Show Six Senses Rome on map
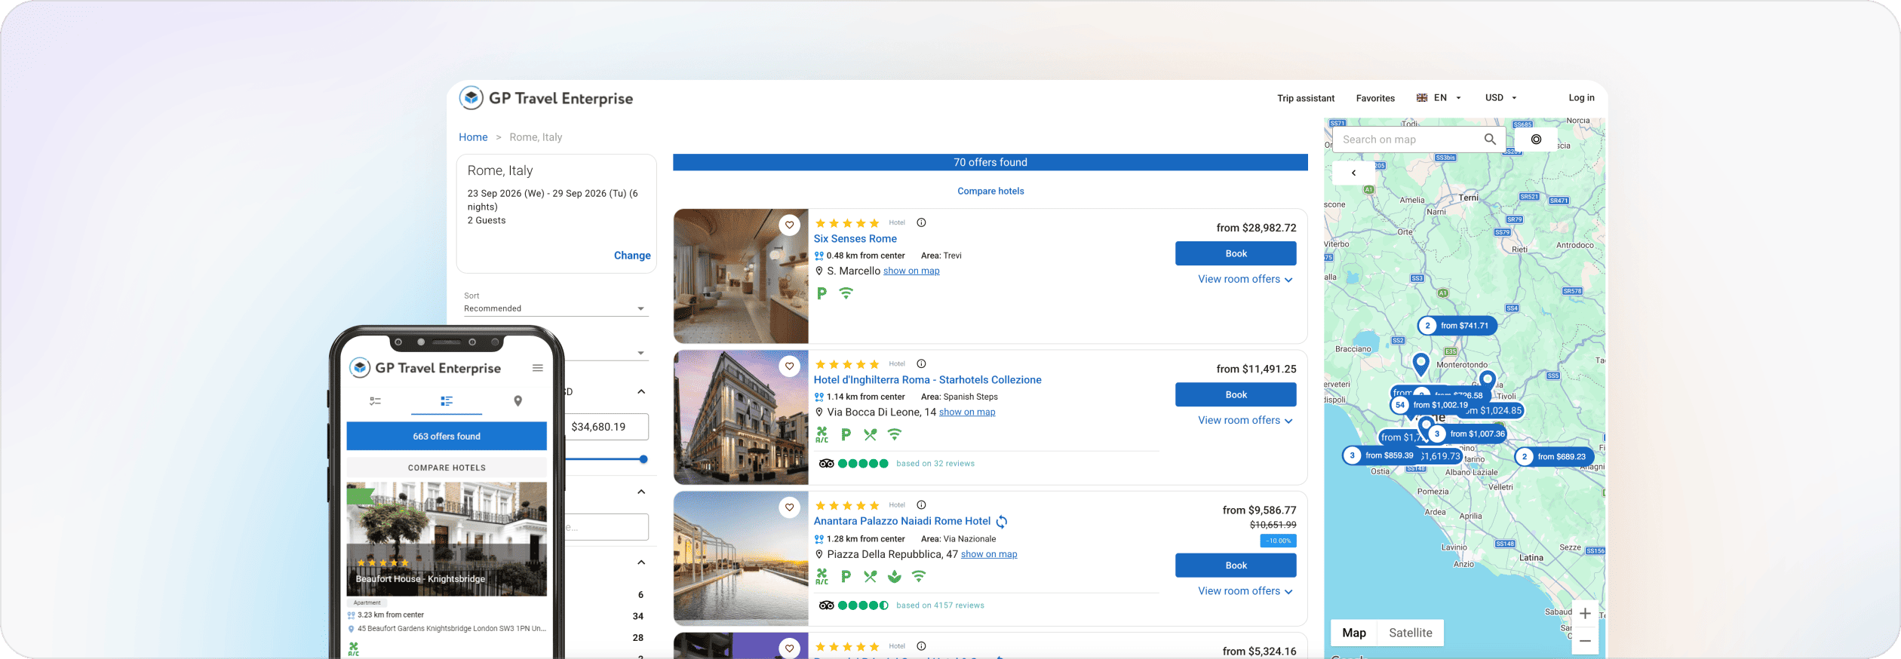The height and width of the screenshot is (659, 1901). [911, 271]
